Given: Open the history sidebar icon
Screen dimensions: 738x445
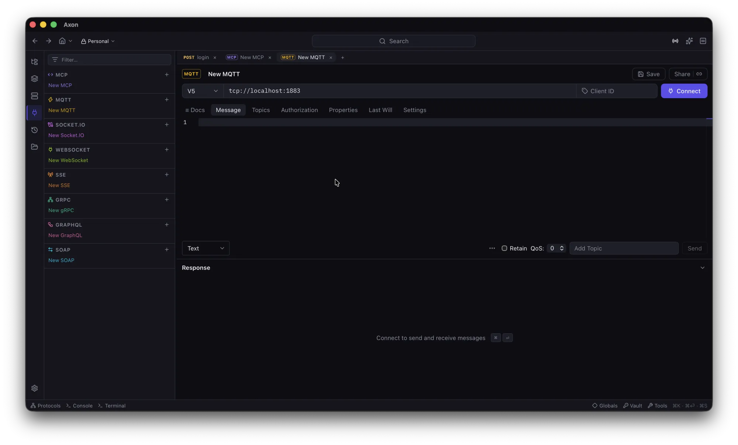Looking at the screenshot, I should (x=34, y=130).
